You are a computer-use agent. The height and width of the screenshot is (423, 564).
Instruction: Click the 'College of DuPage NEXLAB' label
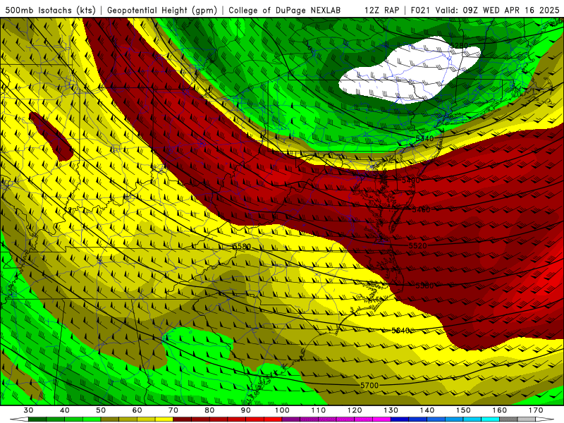(284, 10)
